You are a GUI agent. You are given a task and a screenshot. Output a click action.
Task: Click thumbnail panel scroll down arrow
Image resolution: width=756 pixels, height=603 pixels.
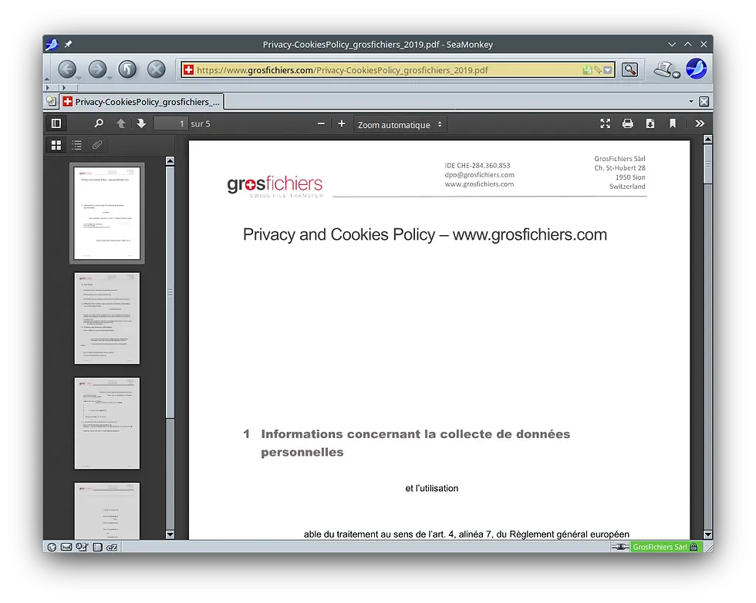tap(170, 534)
